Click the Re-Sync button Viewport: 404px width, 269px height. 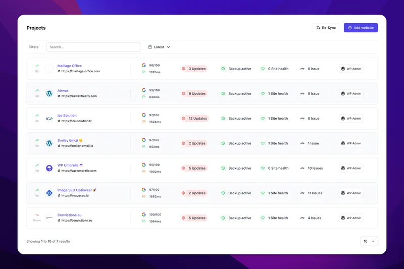326,28
